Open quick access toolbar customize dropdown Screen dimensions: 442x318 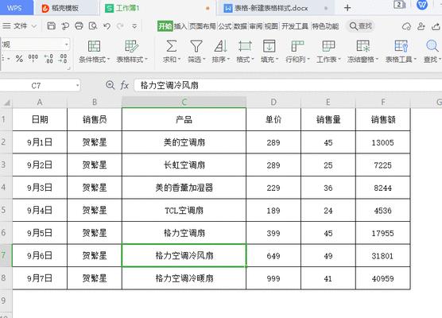134,26
